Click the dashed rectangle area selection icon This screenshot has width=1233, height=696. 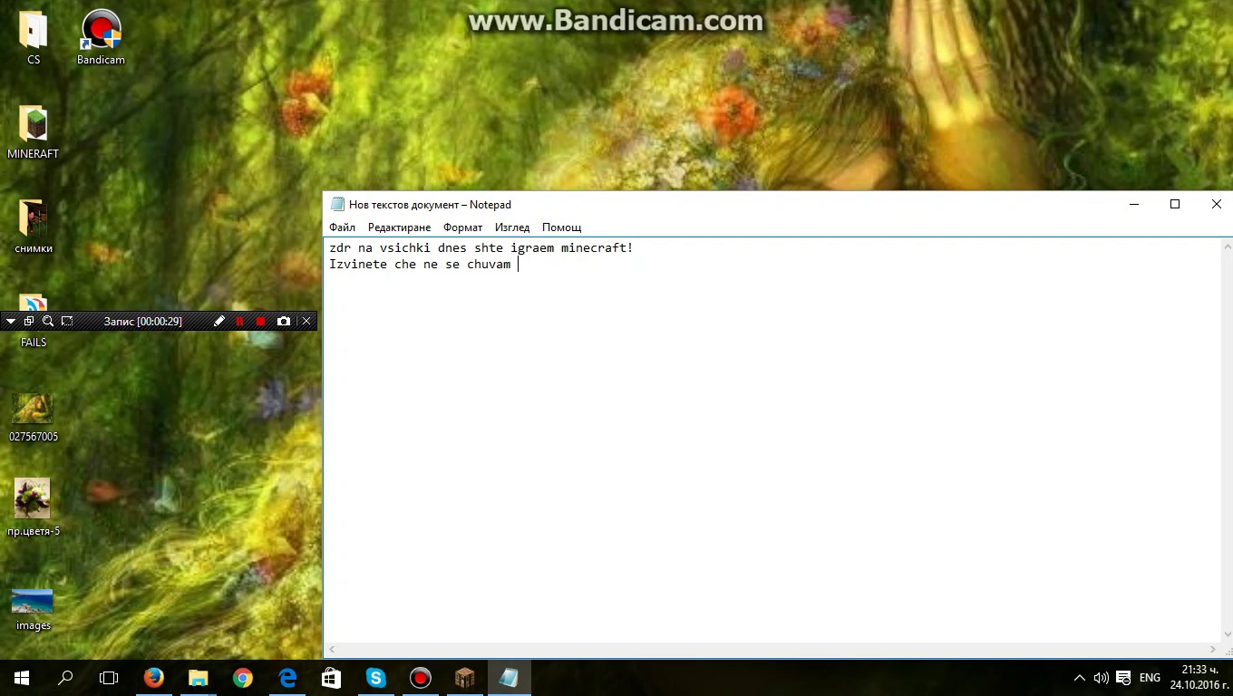point(67,322)
